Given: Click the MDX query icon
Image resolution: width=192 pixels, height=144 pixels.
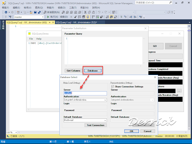Looking at the screenshot, I should pos(67,12).
